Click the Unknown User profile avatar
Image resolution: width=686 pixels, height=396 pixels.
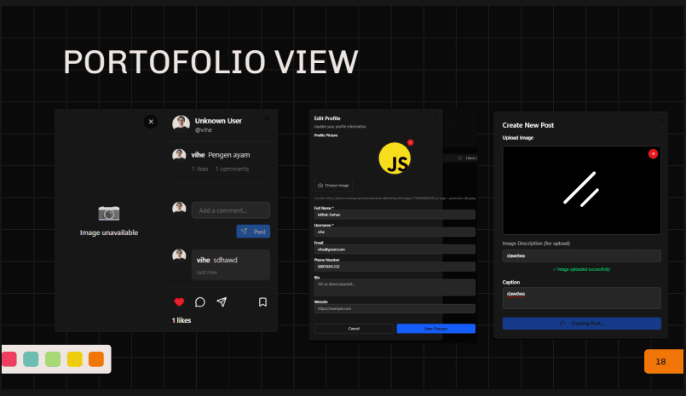[x=181, y=123]
